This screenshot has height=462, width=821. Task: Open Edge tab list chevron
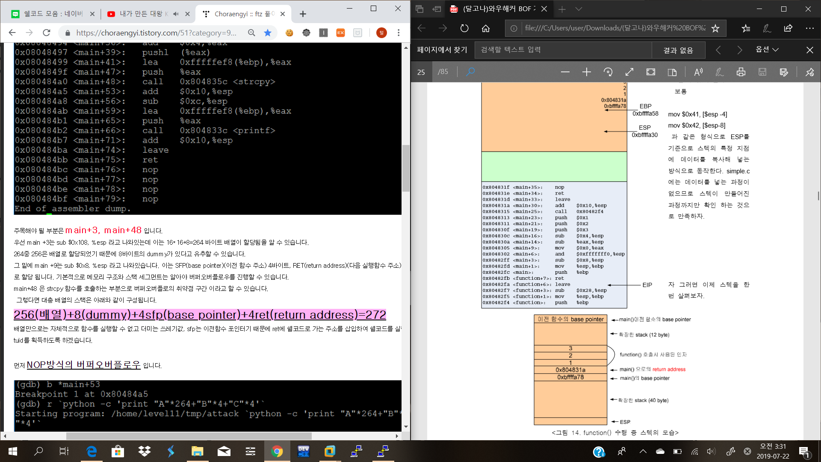[579, 9]
